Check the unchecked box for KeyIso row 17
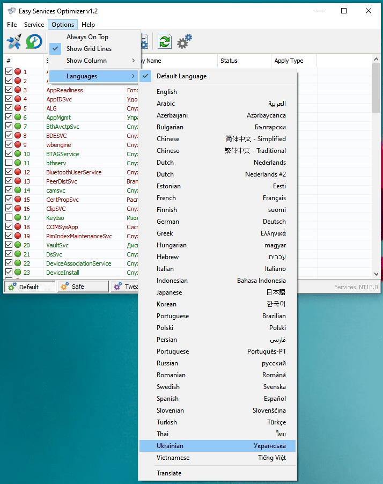This screenshot has height=484, width=383. [9, 217]
